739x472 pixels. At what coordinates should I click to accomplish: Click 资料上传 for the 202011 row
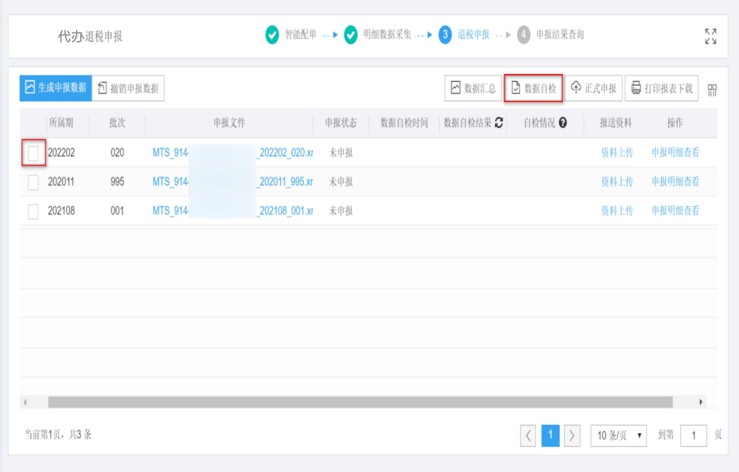tap(617, 182)
